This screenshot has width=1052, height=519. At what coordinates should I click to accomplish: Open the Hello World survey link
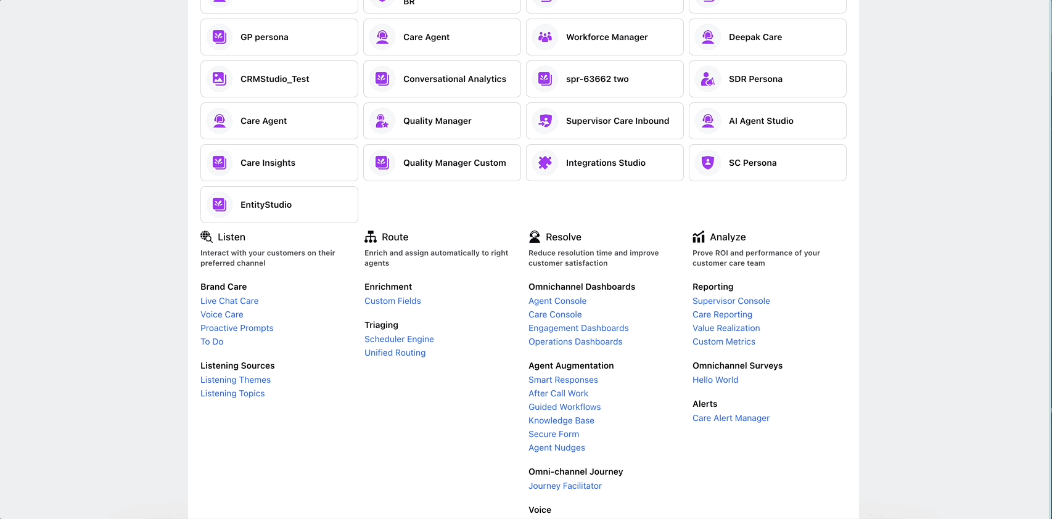click(x=715, y=380)
